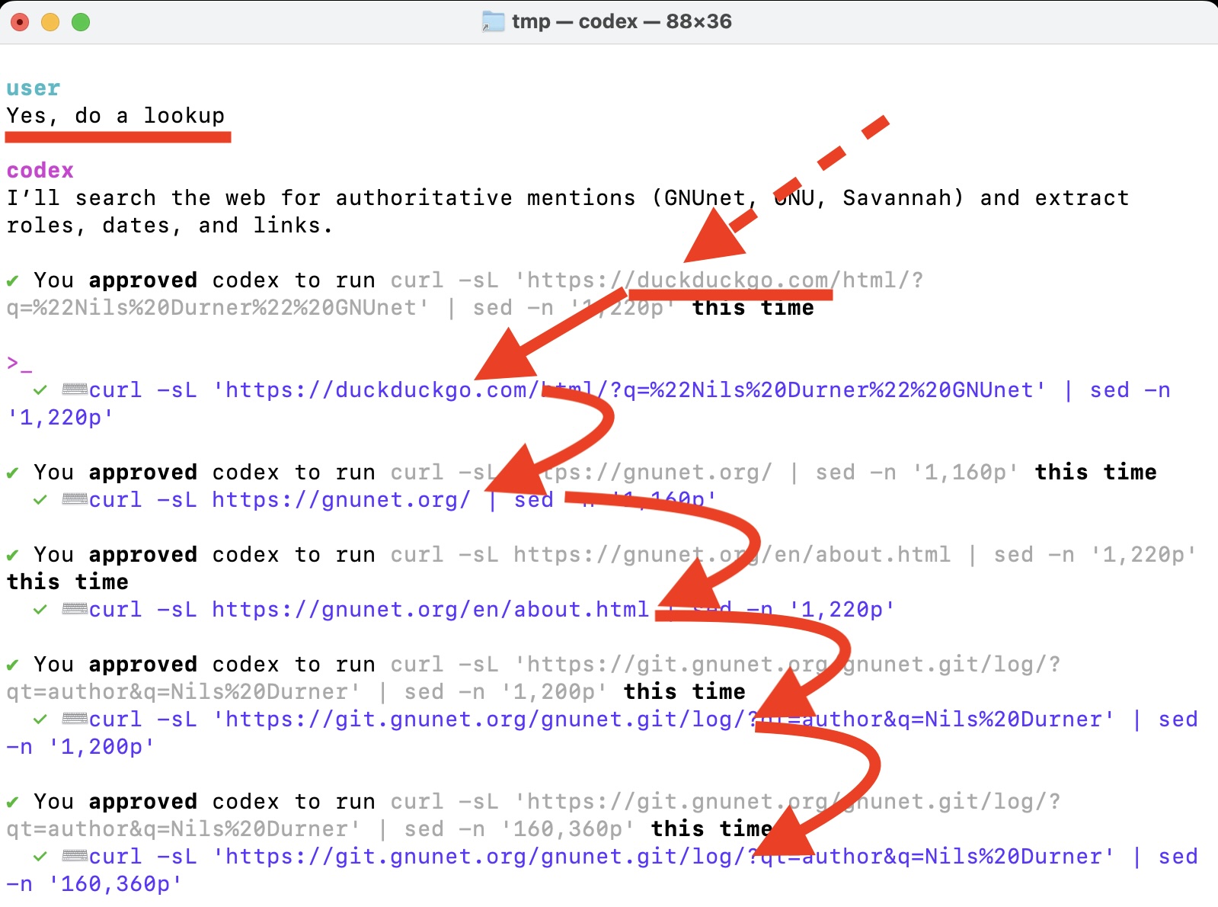
Task: Click the folder proxy icon in title bar
Action: point(493,21)
